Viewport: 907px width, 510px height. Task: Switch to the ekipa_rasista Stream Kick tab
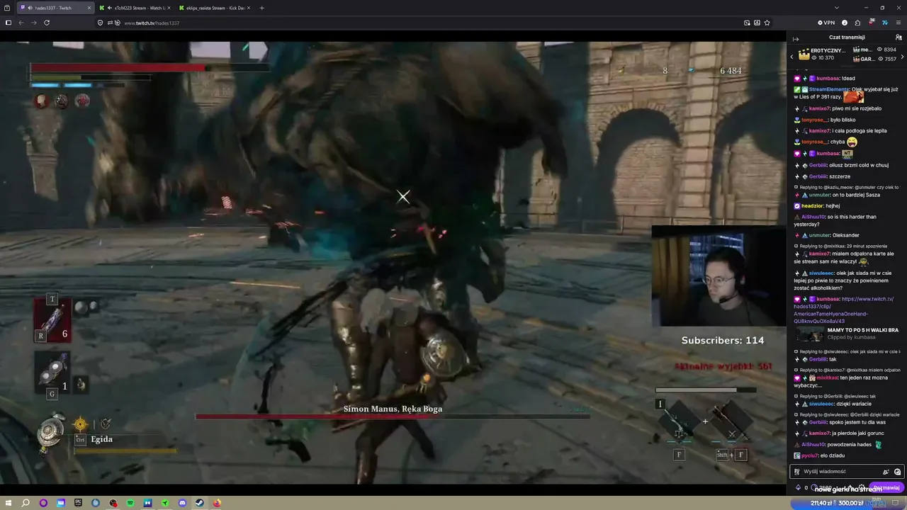(x=215, y=8)
